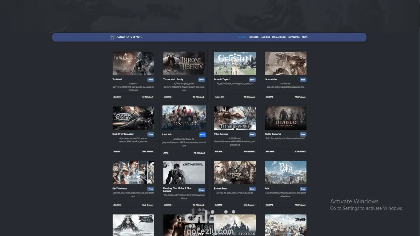The width and height of the screenshot is (420, 236).
Task: Click the PC (Windows) tag on Palia
Action: click(300, 205)
